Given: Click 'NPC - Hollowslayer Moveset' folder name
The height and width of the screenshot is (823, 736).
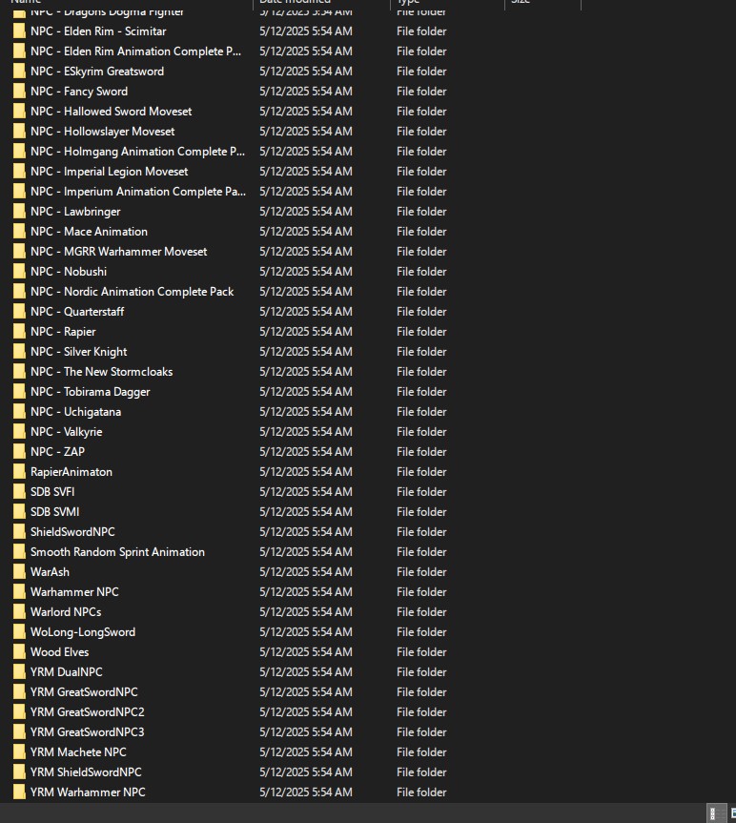Looking at the screenshot, I should point(102,132).
